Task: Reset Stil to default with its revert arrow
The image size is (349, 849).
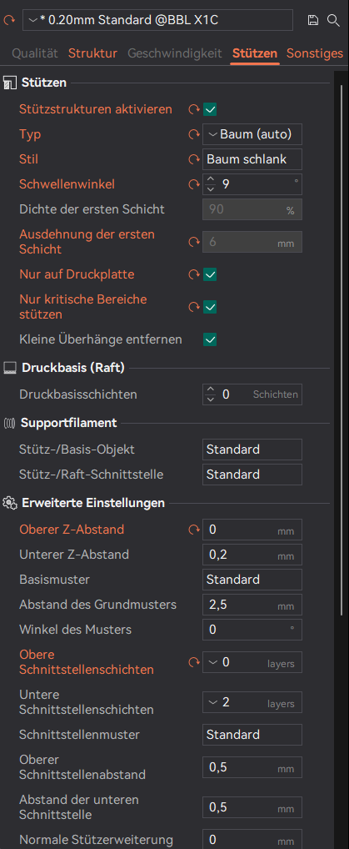Action: coord(194,160)
